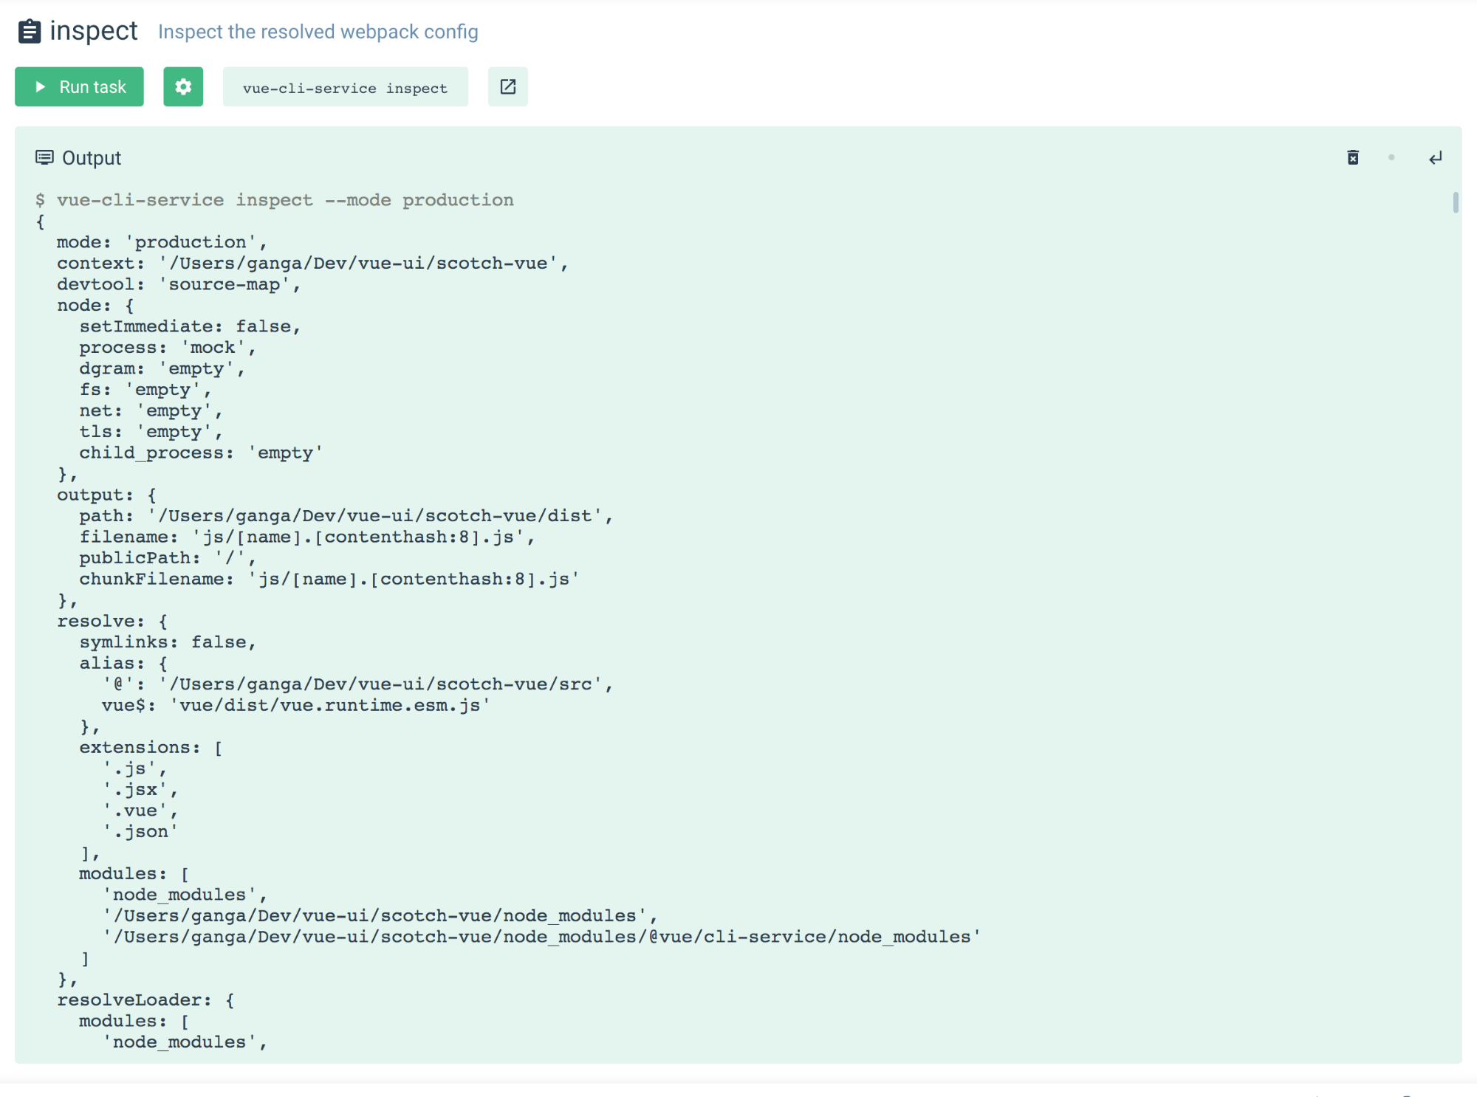Screen dimensions: 1477x1097
Task: Click the publicPath: '/' line
Action: tap(168, 558)
